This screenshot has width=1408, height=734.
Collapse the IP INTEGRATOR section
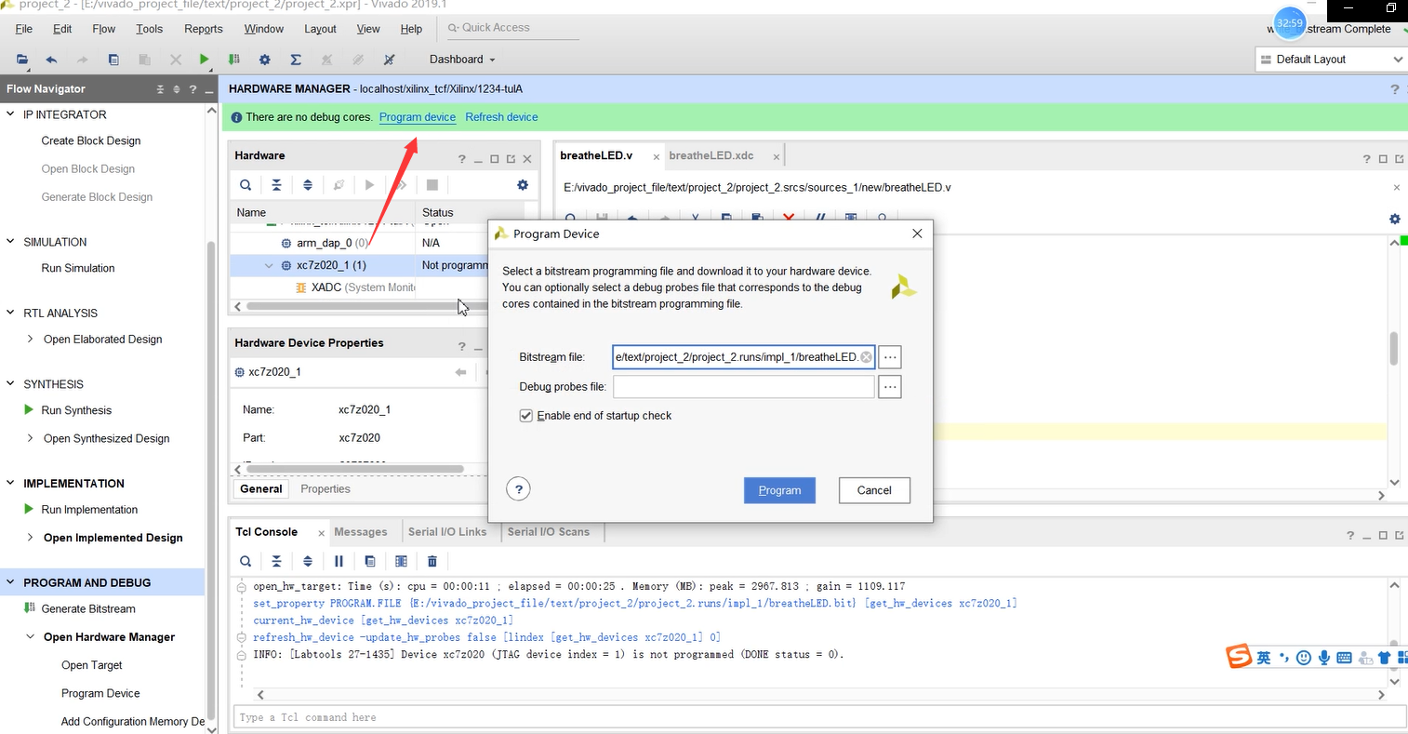[x=11, y=114]
